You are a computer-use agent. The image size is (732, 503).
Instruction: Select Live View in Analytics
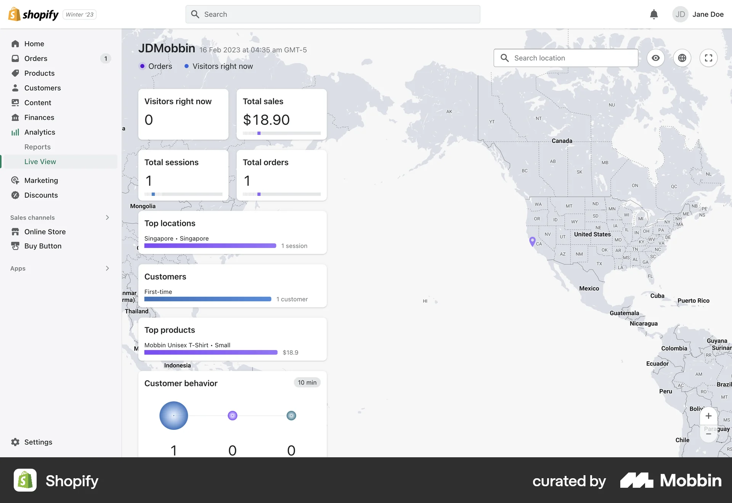point(40,161)
